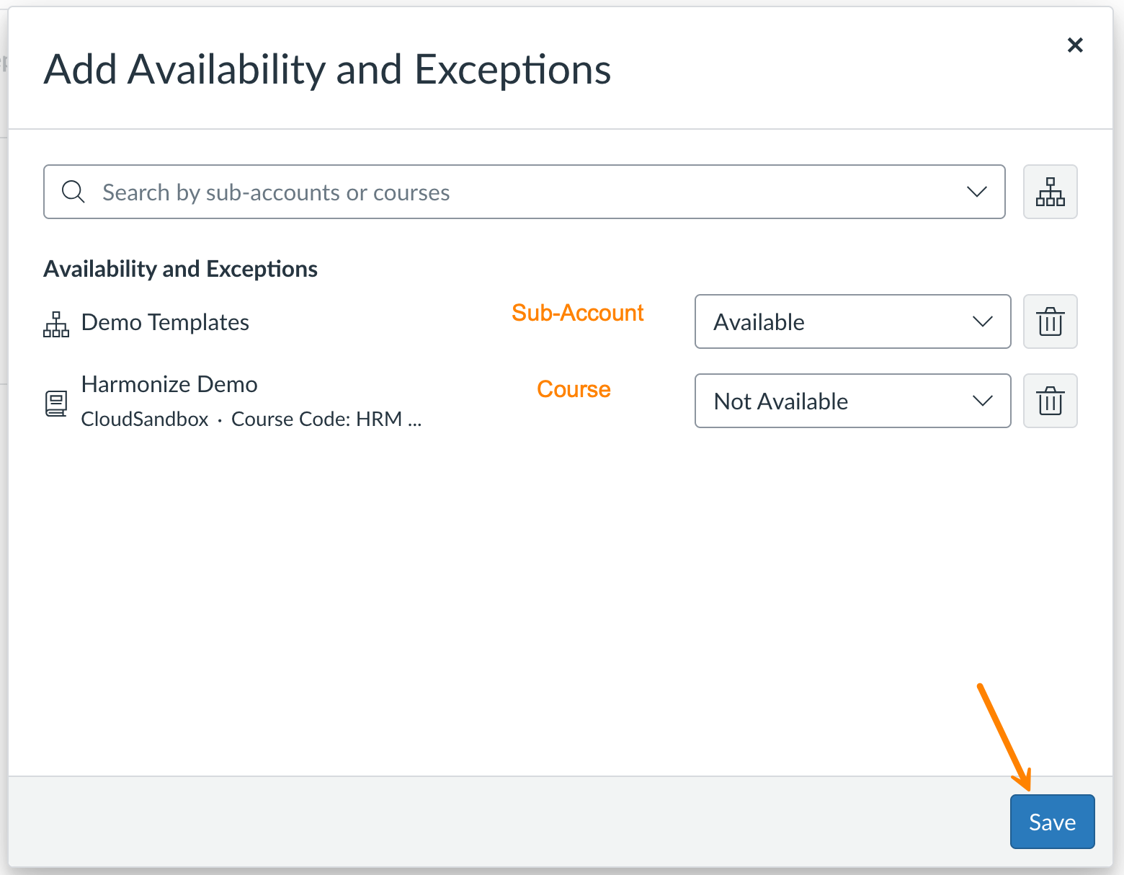Open the Harmonize Demo availability dropdown

(x=853, y=401)
